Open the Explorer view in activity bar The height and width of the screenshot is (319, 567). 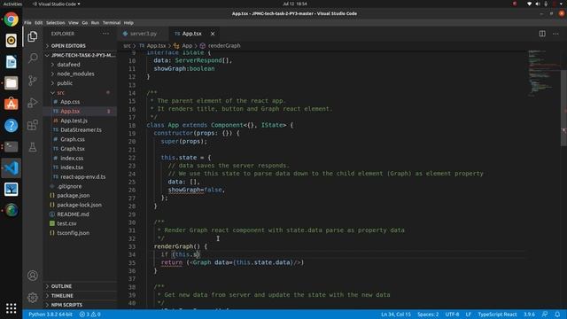pos(33,36)
